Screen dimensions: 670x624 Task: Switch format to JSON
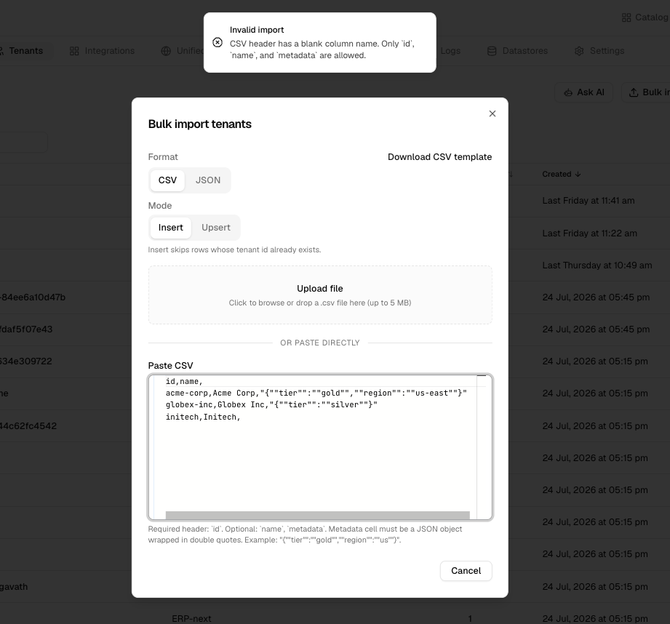[x=208, y=180]
